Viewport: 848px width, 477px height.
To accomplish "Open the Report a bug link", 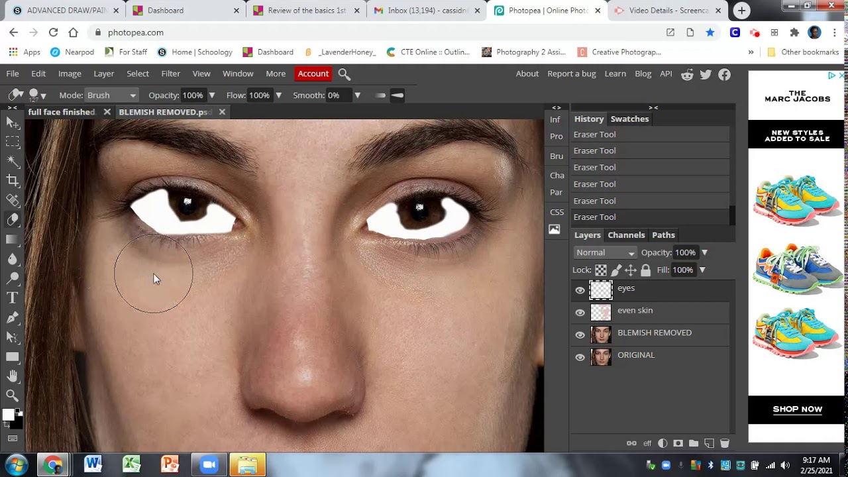I will (x=571, y=74).
